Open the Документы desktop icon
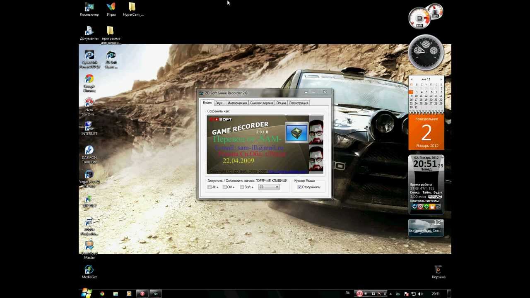The height and width of the screenshot is (298, 530). [x=89, y=33]
